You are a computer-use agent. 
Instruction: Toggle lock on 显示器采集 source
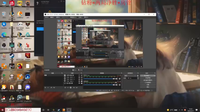pos(82,83)
